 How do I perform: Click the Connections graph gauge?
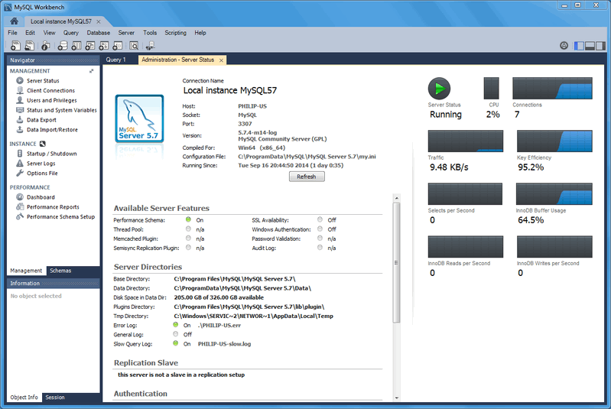(x=553, y=89)
